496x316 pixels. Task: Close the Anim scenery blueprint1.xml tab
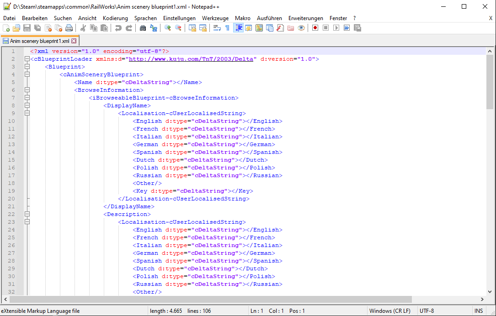click(74, 41)
